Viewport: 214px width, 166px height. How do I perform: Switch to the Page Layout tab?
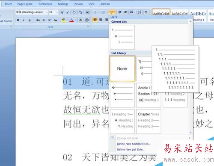(x=25, y=4)
